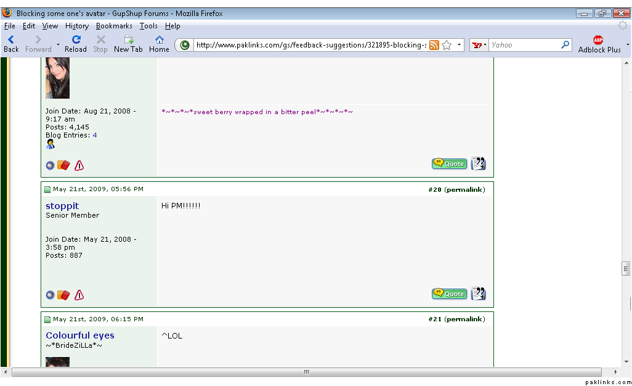Open the Back/Forward history dropdown arrow
Screen dimensions: 632x386
[x=58, y=44]
